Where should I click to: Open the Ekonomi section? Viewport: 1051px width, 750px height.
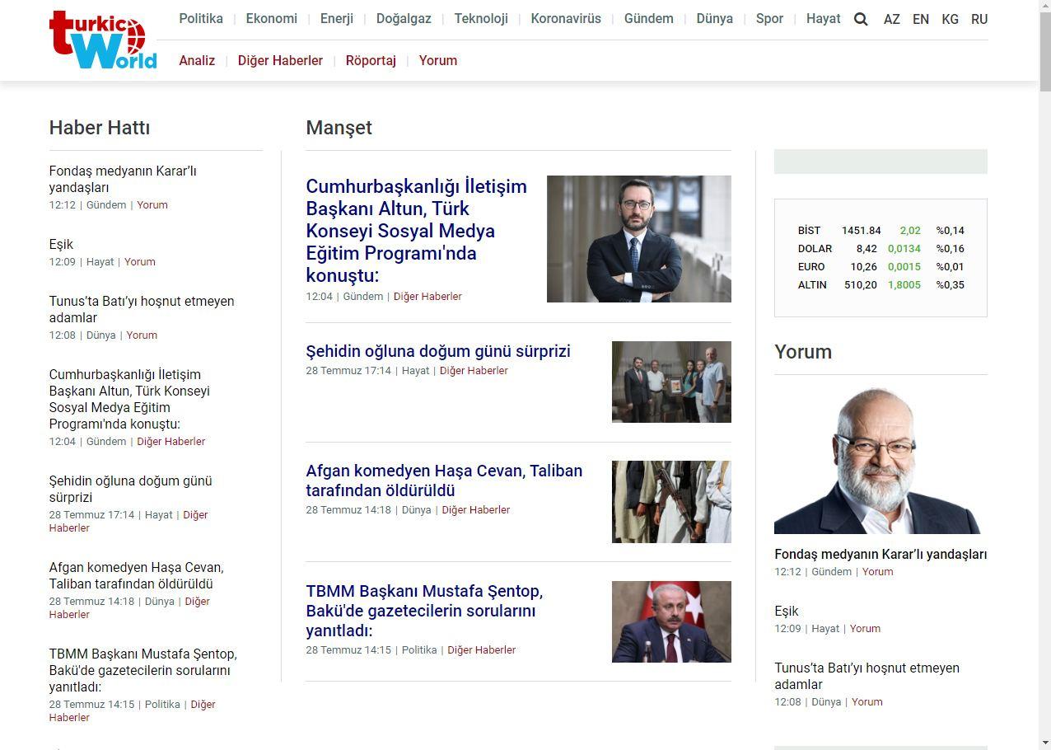point(272,18)
